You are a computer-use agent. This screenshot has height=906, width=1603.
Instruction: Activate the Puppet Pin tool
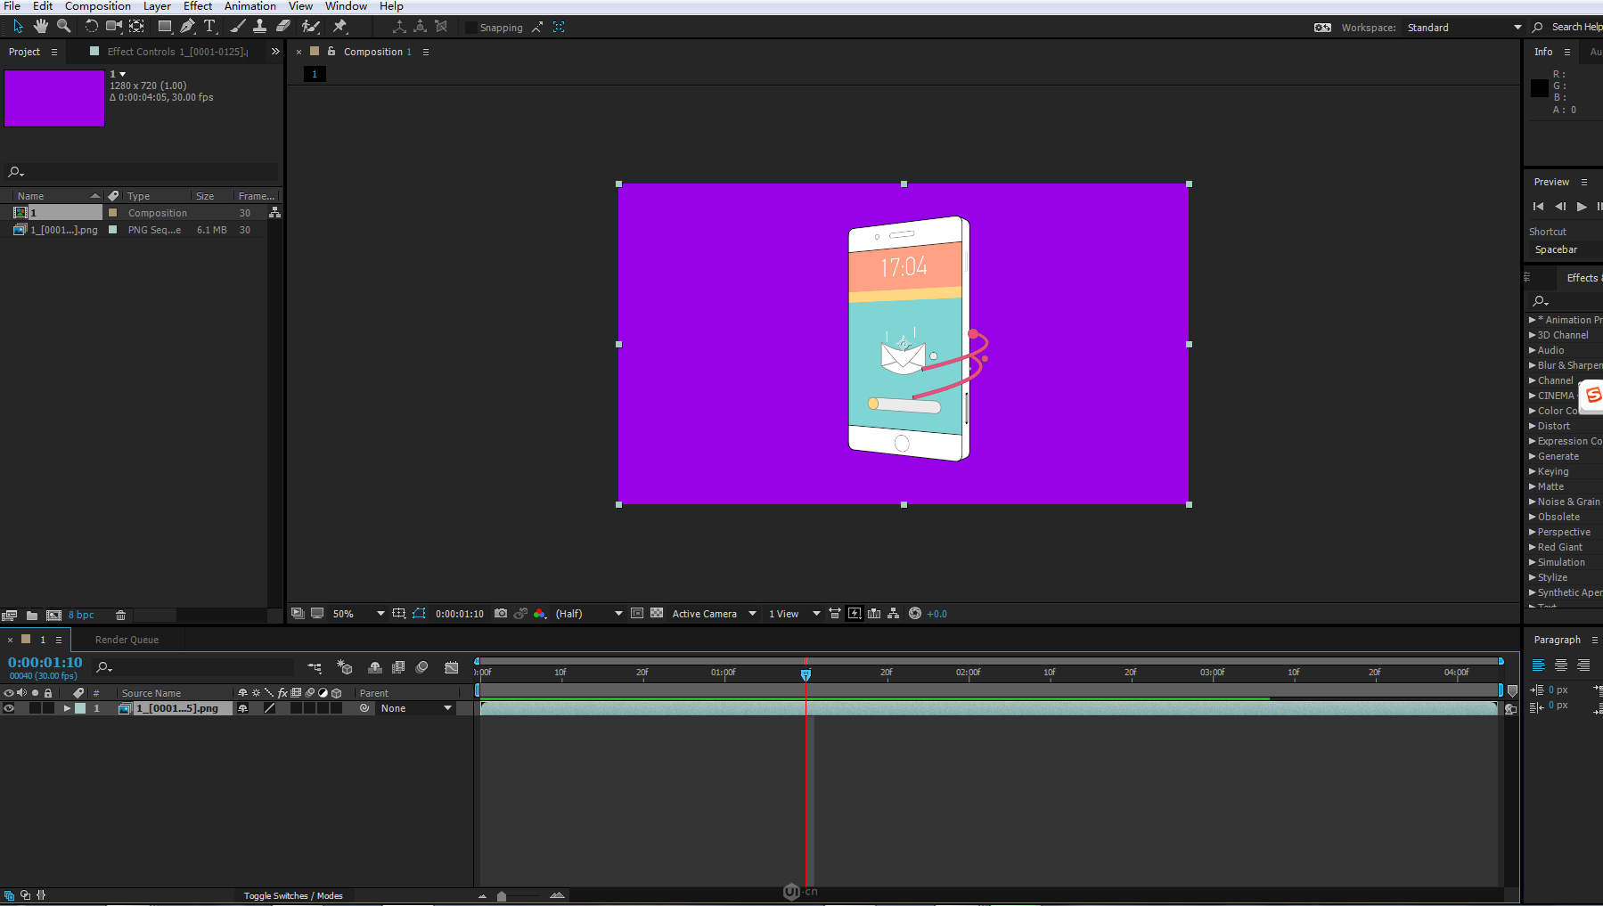339,27
